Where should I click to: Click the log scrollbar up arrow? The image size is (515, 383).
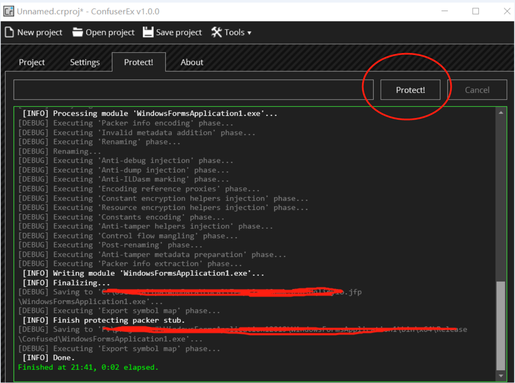click(500, 112)
